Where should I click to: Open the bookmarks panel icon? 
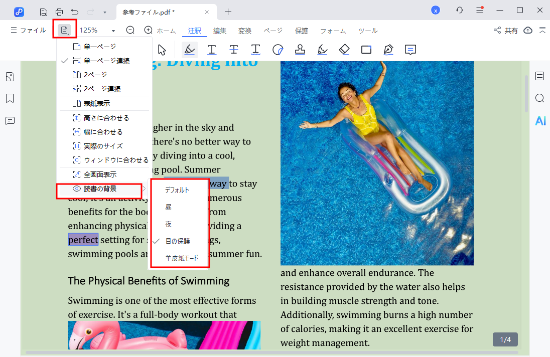10,98
